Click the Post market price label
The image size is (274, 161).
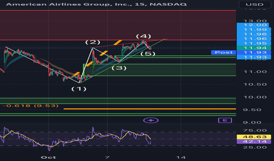pyautogui.click(x=223, y=52)
